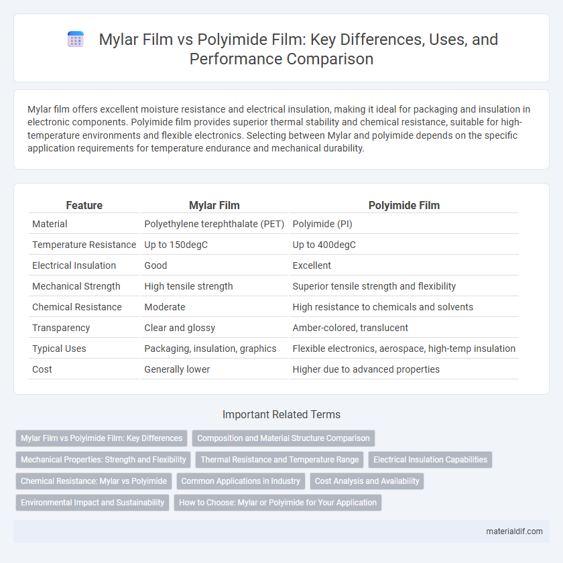The height and width of the screenshot is (563, 563).
Task: Select the 'Typical Uses' row label
Action: 59,349
